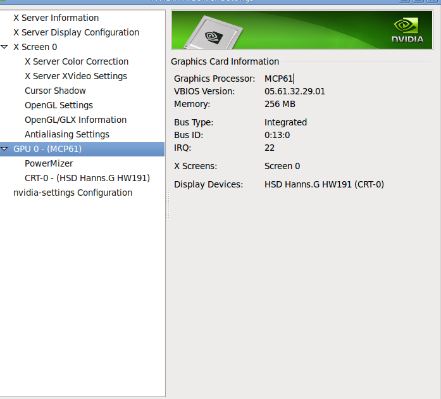Show OpenGL/GLX Information
The image size is (441, 399).
coord(76,120)
